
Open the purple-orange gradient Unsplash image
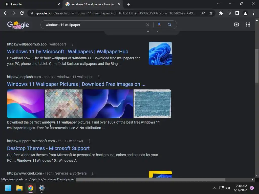pyautogui.click(x=26, y=104)
